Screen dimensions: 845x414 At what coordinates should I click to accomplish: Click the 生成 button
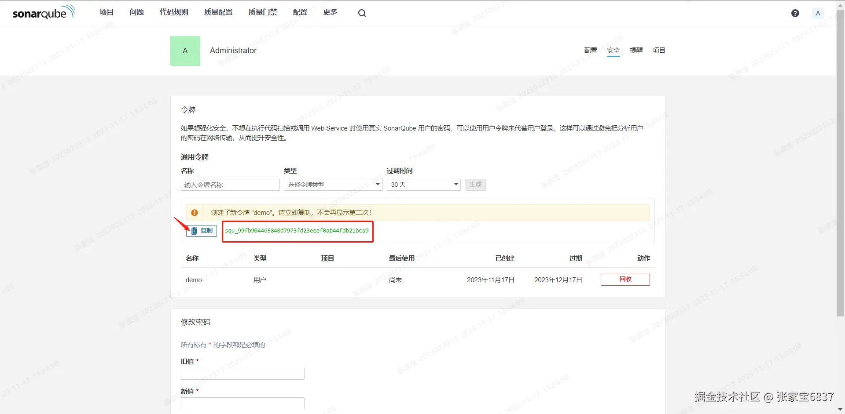pos(475,185)
